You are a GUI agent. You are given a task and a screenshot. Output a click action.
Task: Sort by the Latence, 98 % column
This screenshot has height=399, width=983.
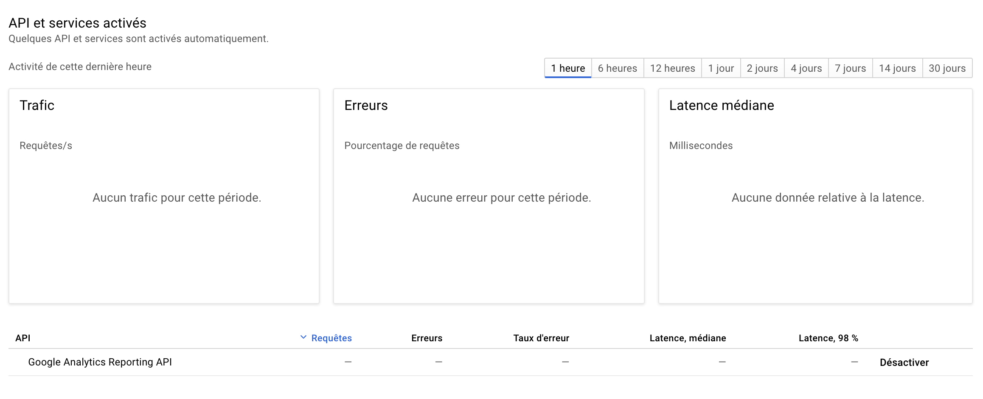pyautogui.click(x=828, y=338)
